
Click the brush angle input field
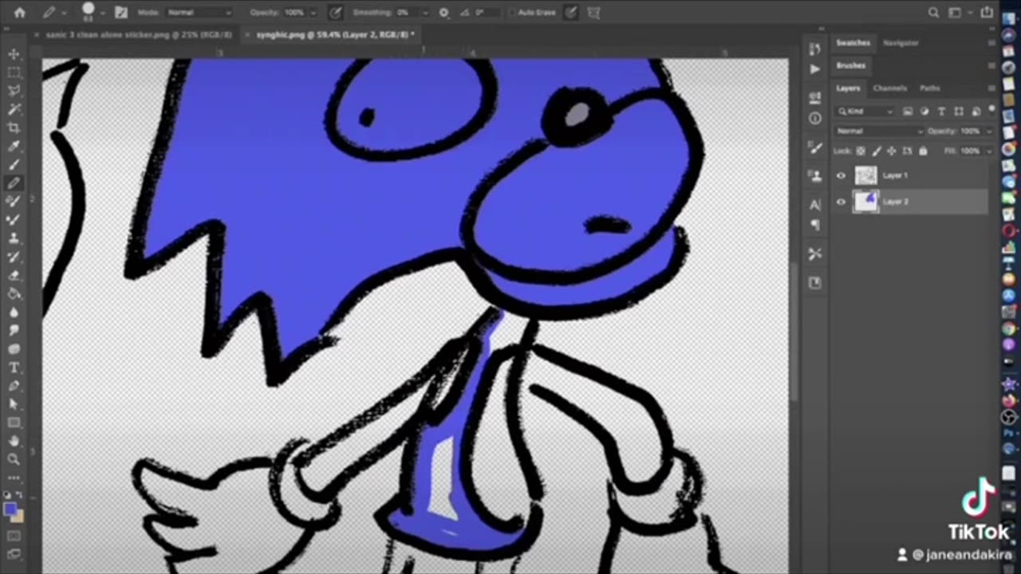tap(486, 13)
